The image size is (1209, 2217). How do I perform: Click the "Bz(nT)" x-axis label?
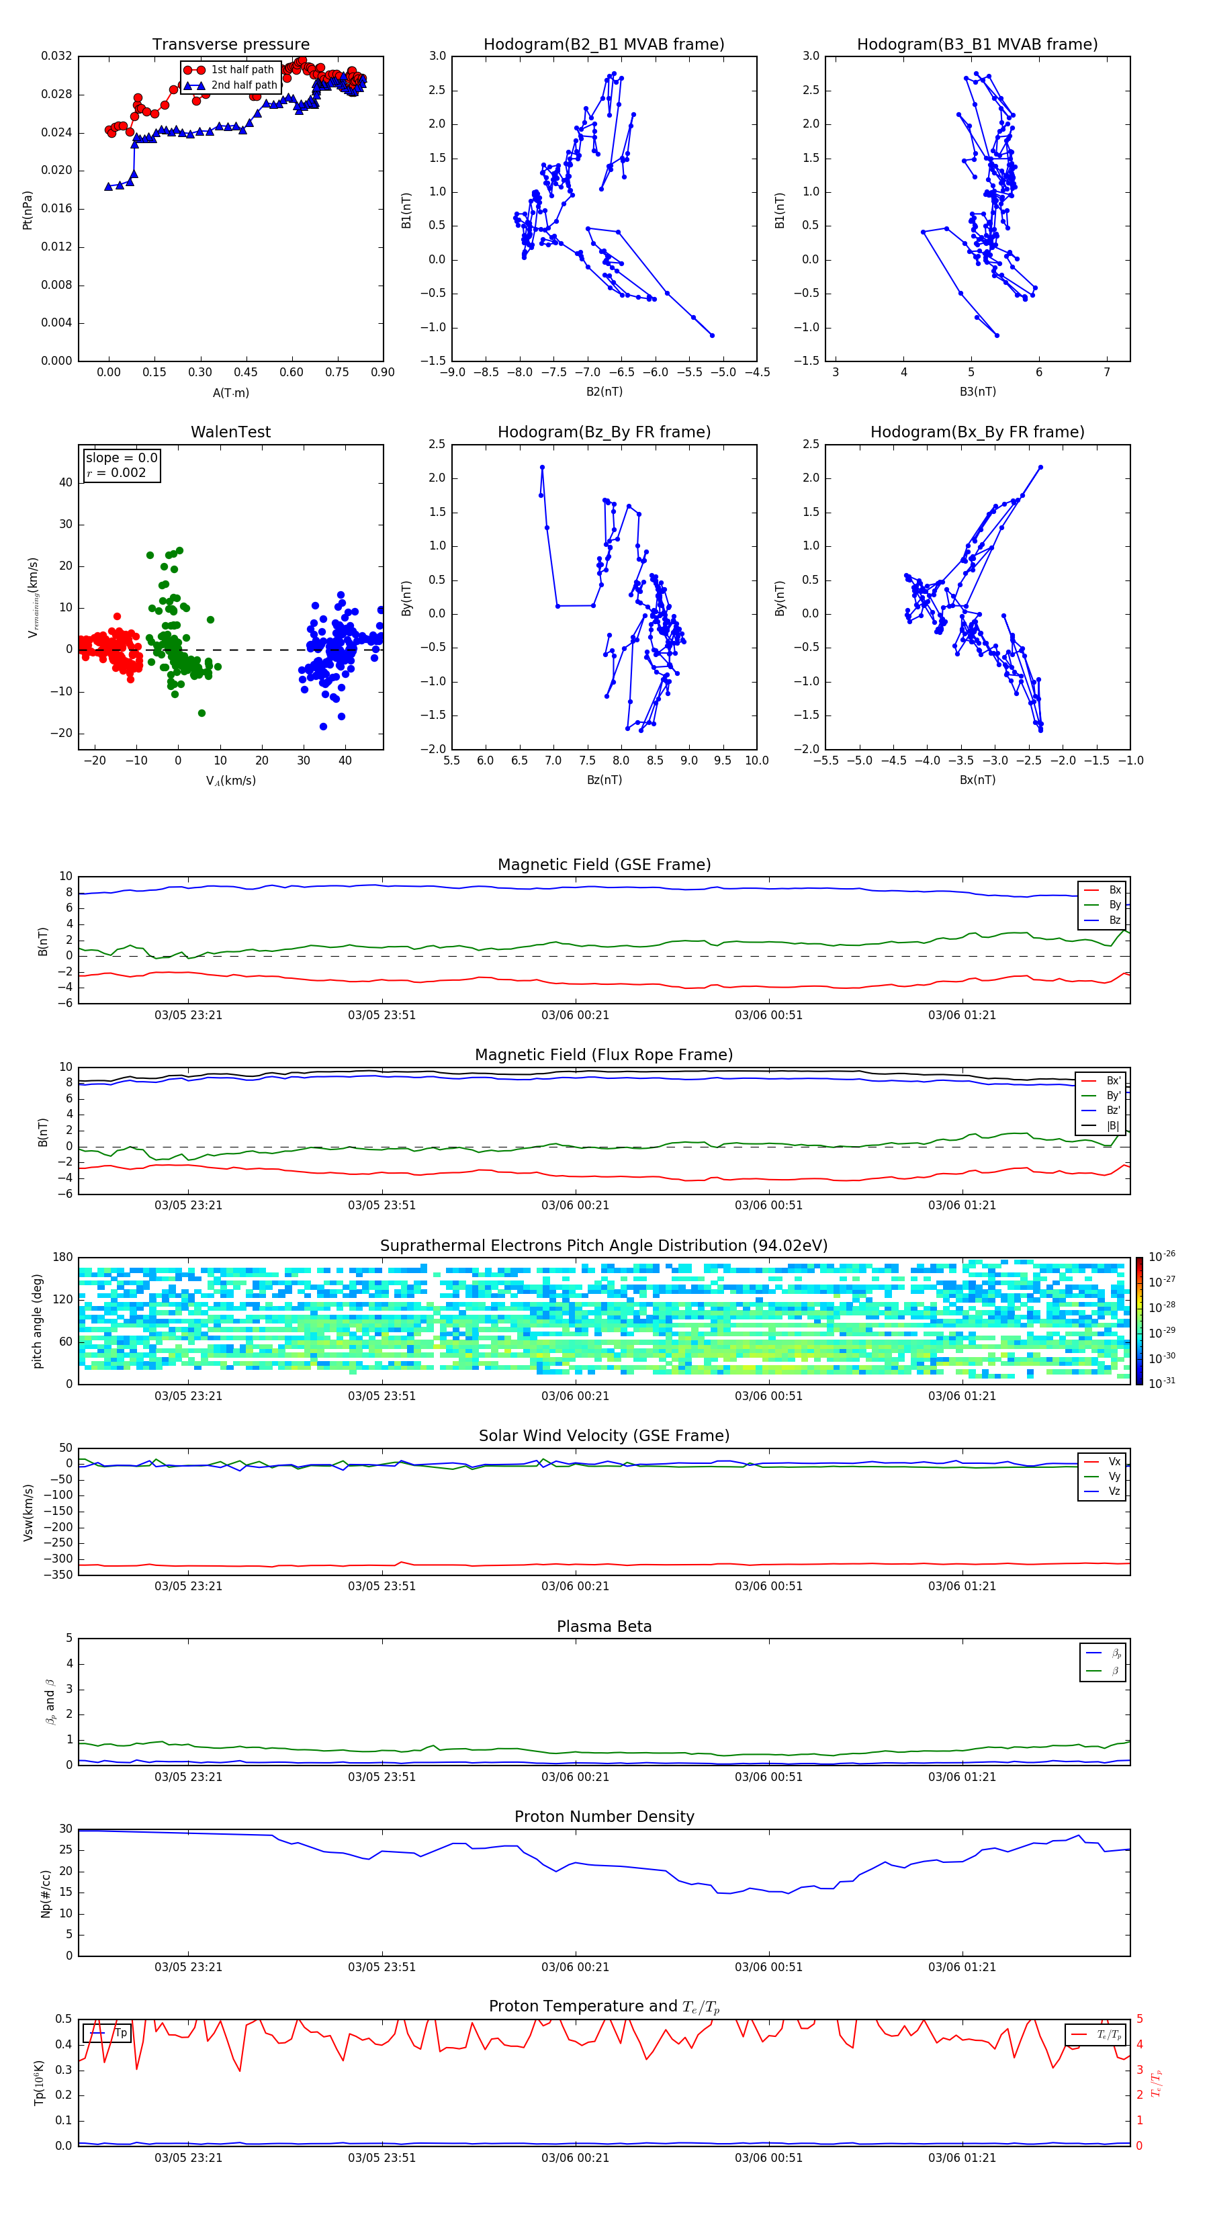point(604,780)
